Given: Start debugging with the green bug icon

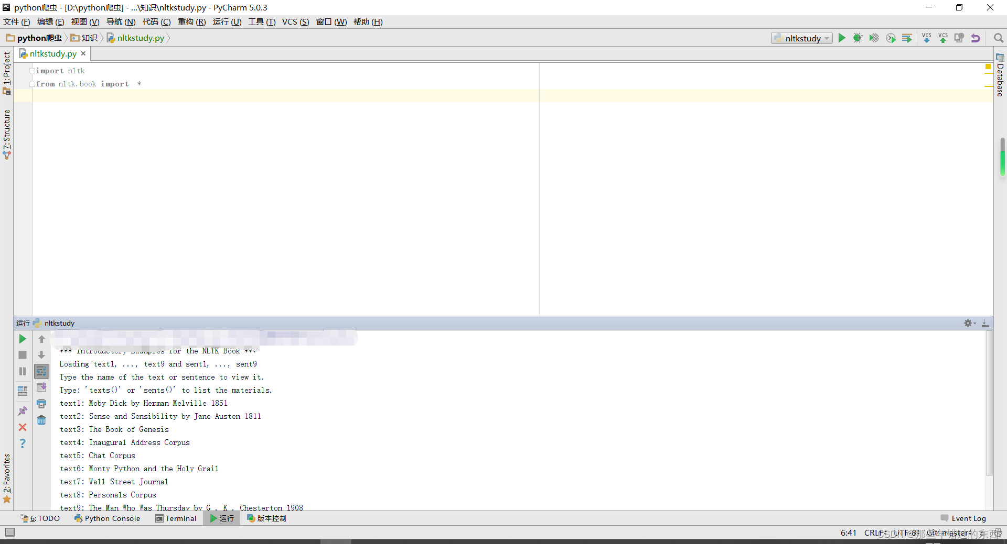Looking at the screenshot, I should pyautogui.click(x=858, y=38).
